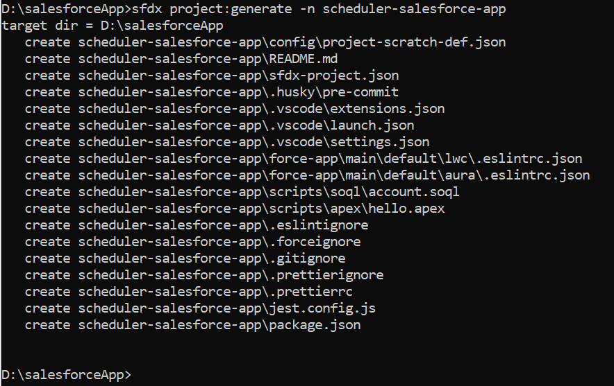Screen dimensions: 614x386
Task: Click the scripts\apex\hello.apex line
Action: tap(235, 209)
